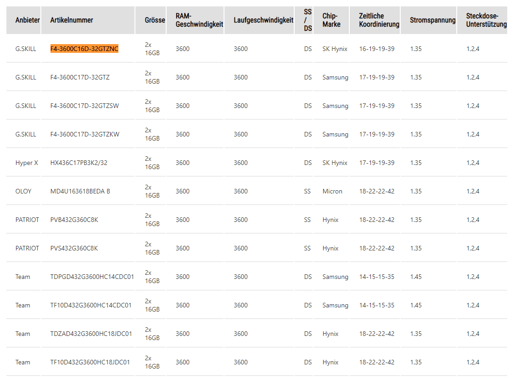Click Samsung chip in F4-3600C17D-32GTZSW row
Image resolution: width=521 pixels, height=386 pixels.
click(x=335, y=106)
